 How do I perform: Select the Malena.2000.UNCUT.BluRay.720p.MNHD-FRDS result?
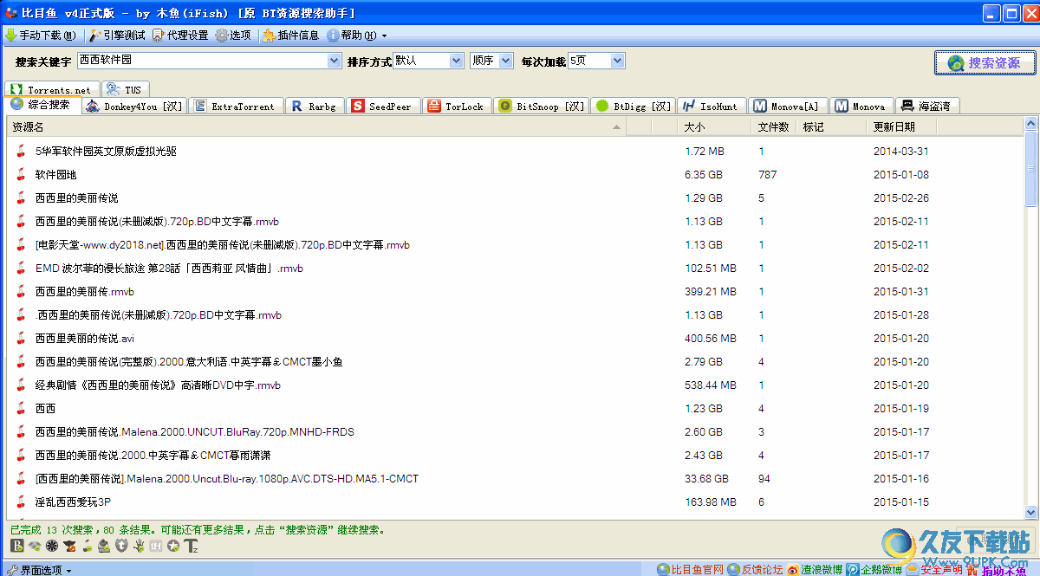click(x=194, y=432)
